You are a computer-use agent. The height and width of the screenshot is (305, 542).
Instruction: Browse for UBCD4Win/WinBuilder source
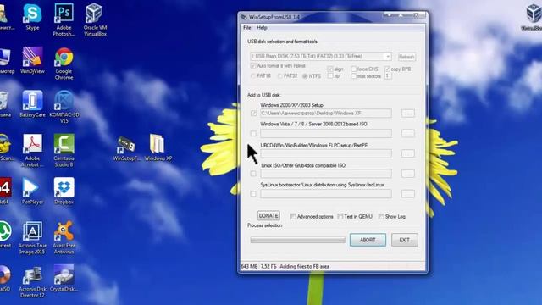click(408, 153)
